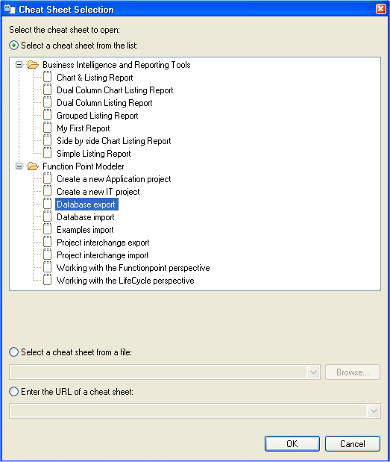
Task: Choose the Select a cheat sheet from a file option
Action: 14,352
